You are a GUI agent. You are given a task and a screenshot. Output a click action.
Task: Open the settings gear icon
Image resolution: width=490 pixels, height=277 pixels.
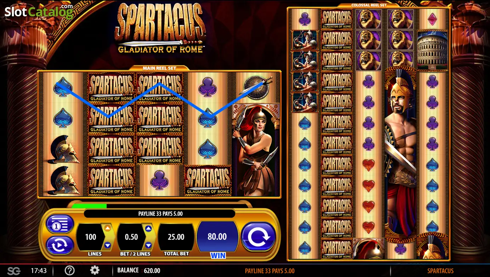tap(95, 271)
